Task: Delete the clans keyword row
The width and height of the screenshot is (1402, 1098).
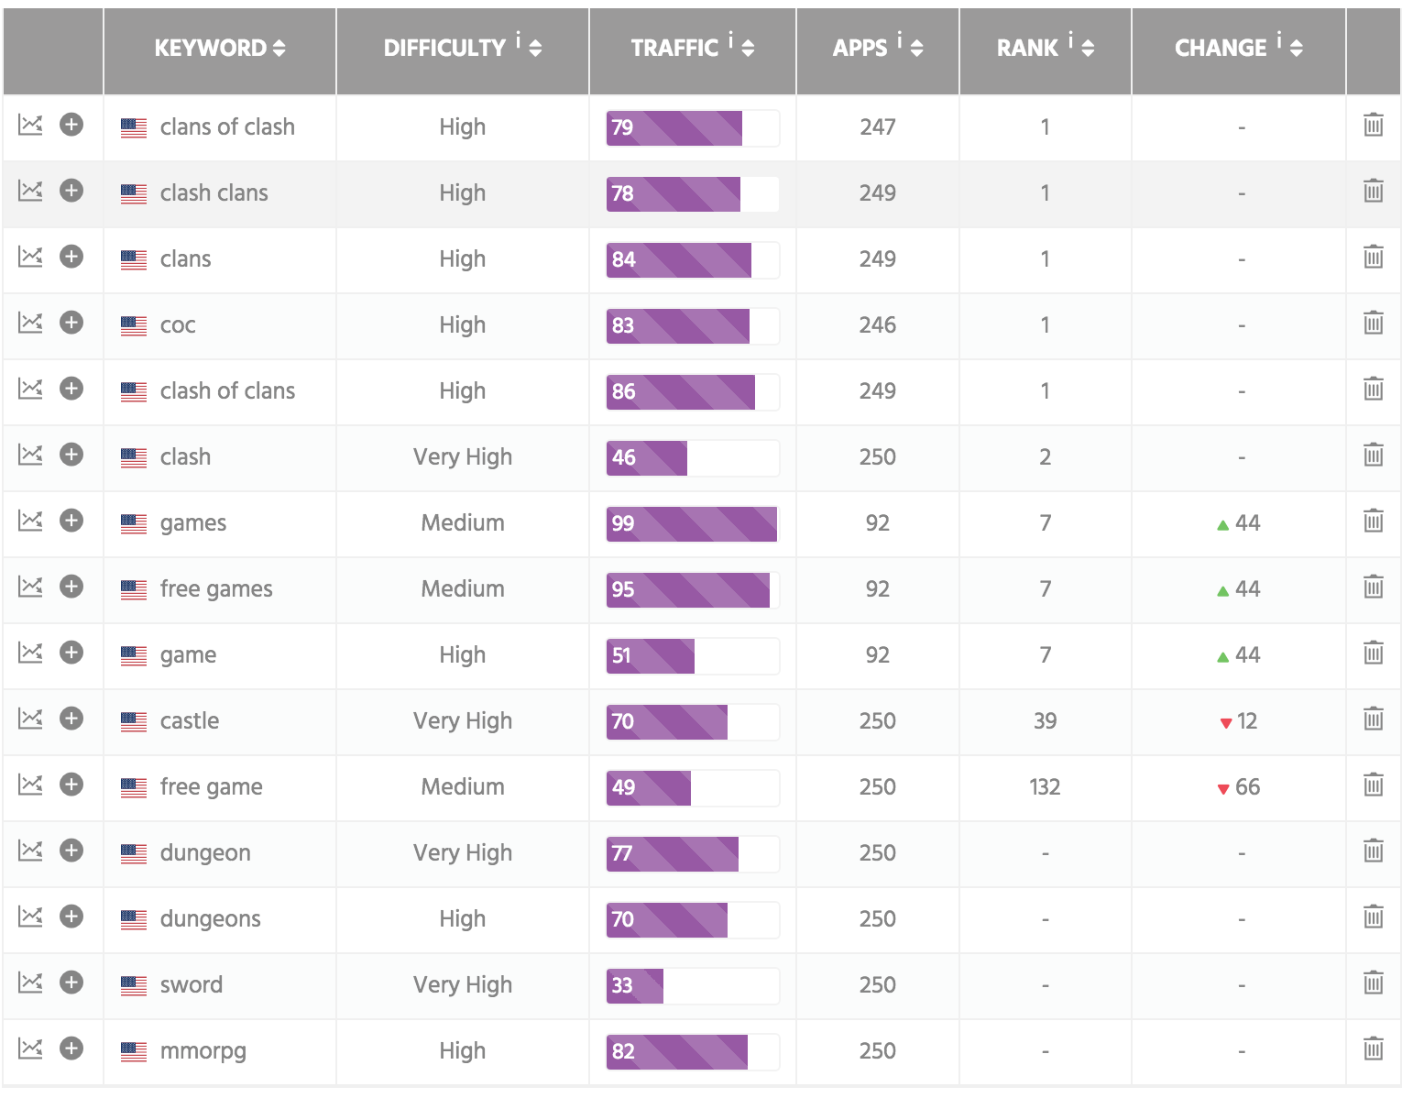Action: (x=1373, y=257)
